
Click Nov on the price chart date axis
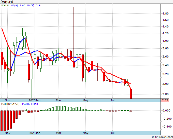(7, 100)
